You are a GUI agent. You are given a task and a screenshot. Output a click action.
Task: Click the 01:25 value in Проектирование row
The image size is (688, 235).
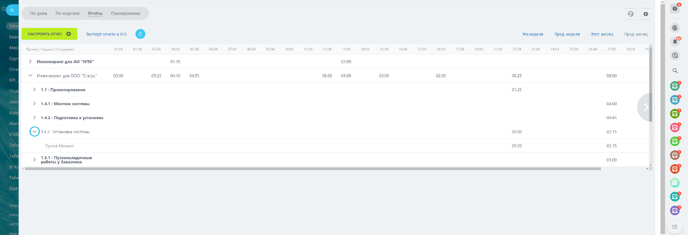coord(517,90)
